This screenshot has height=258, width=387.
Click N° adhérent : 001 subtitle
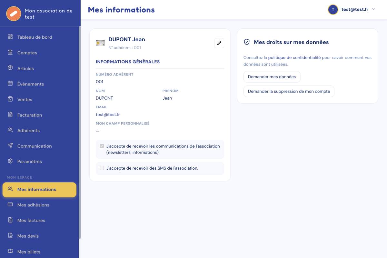[124, 47]
